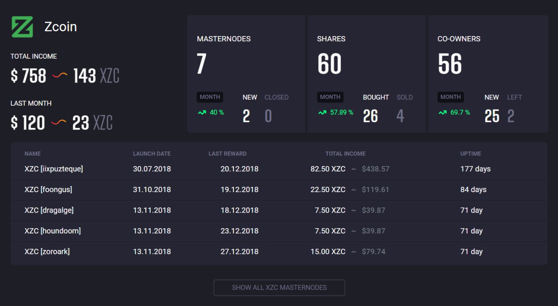Viewport: 558px width, 306px height.
Task: Click the green Zcoin logo icon
Action: pyautogui.click(x=22, y=27)
